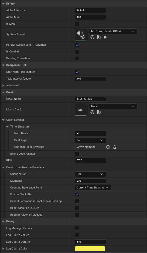
Task: Click the Clock Name text field
Action: pyautogui.click(x=90, y=99)
